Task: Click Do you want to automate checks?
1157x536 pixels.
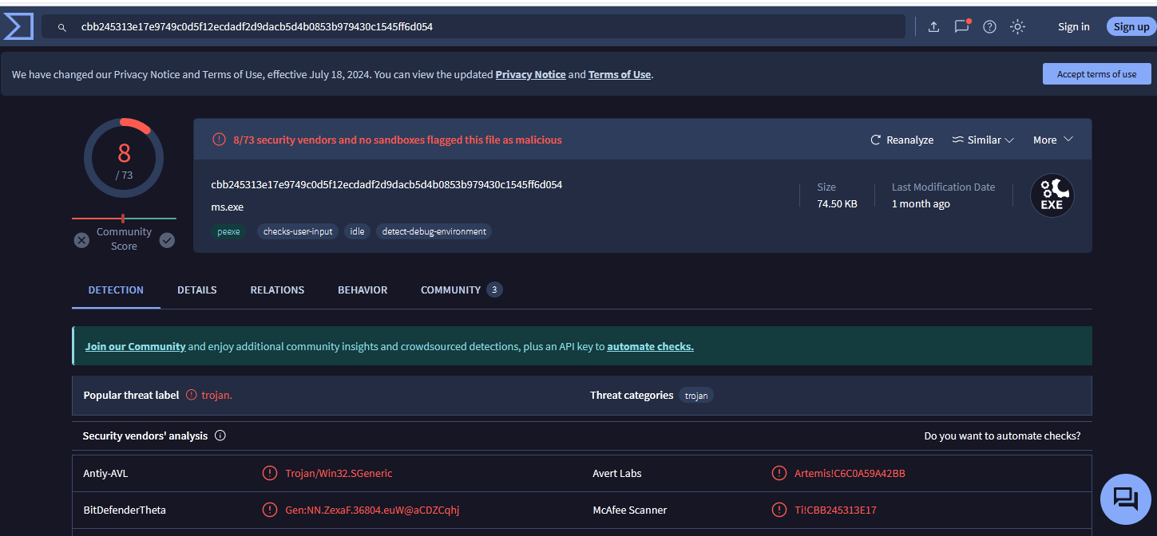Action: tap(1002, 436)
